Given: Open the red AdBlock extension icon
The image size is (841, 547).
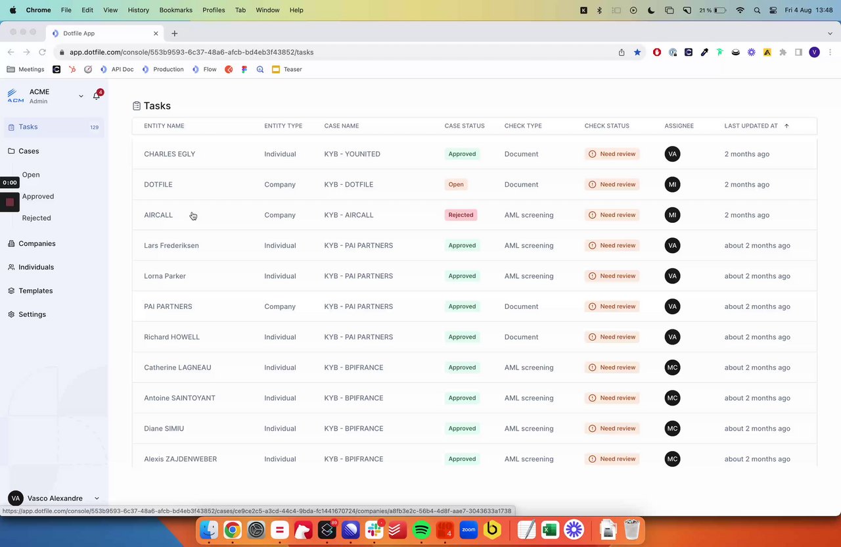Looking at the screenshot, I should coord(657,52).
